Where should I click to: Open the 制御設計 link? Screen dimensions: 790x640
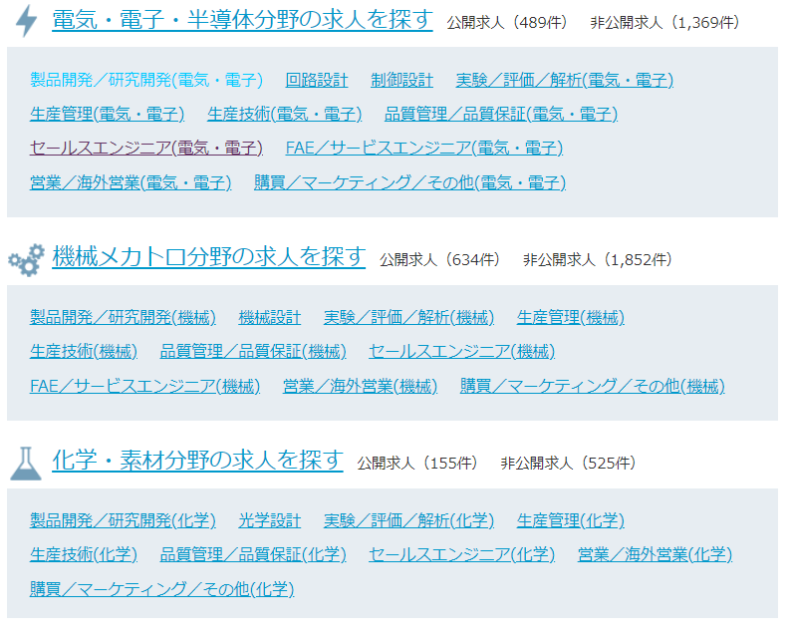pyautogui.click(x=401, y=80)
